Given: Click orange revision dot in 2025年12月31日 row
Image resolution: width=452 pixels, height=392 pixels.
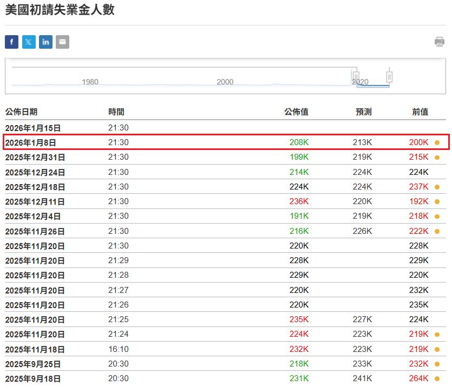Looking at the screenshot, I should coord(437,158).
